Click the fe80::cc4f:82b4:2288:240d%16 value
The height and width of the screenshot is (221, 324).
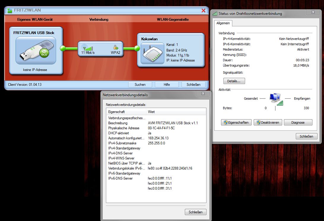(x=170, y=168)
